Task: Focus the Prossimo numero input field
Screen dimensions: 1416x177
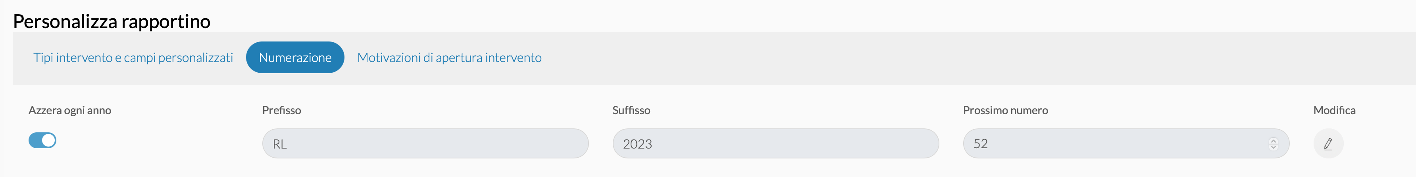Action: [1126, 143]
